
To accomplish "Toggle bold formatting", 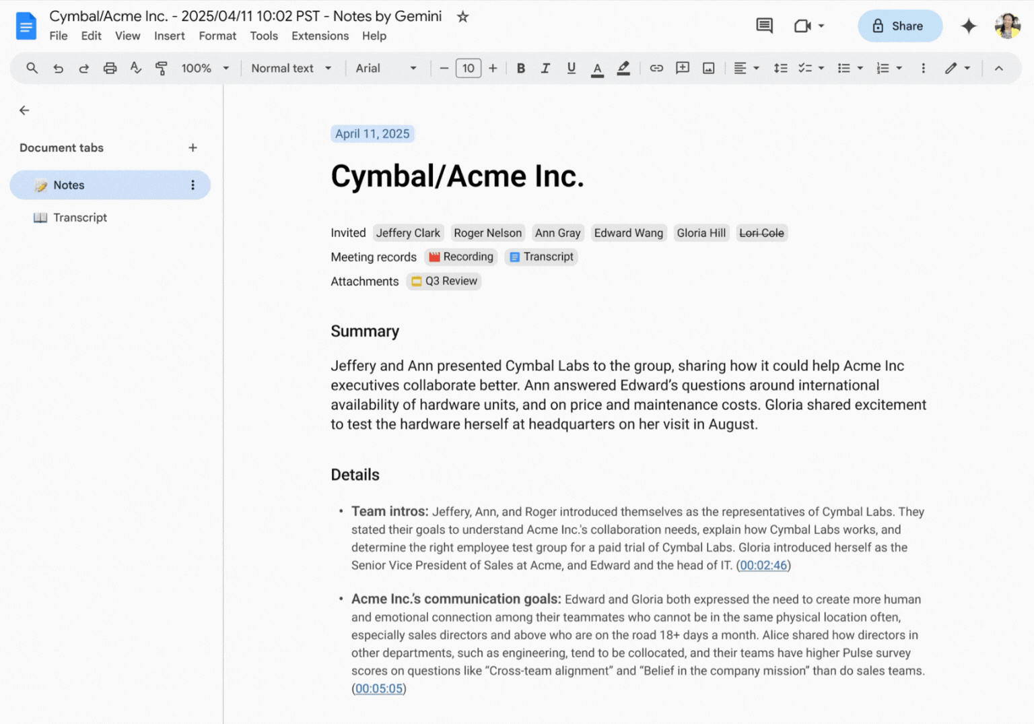I will pos(520,68).
